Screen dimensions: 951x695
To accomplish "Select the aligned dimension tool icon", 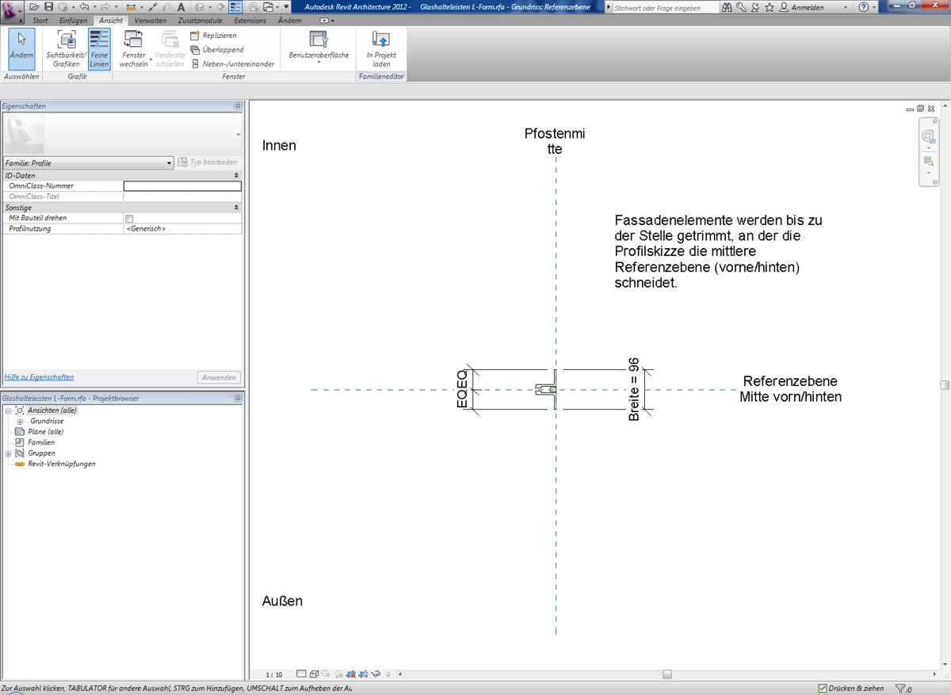I will (153, 6).
